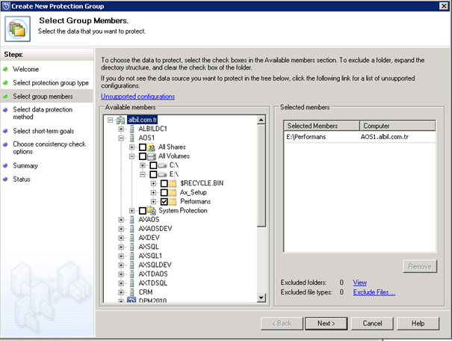Go to the Status step
Viewport: 452px width, 341px height.
(x=22, y=179)
